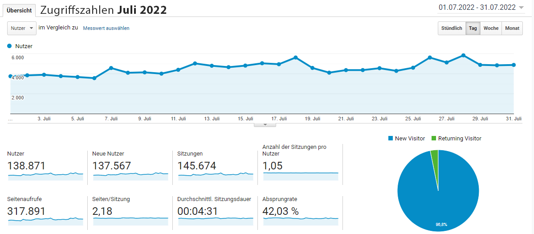Open the date range dropdown 01.07.2022 - 31.07.2022
This screenshot has height=234, width=534.
coord(481,7)
